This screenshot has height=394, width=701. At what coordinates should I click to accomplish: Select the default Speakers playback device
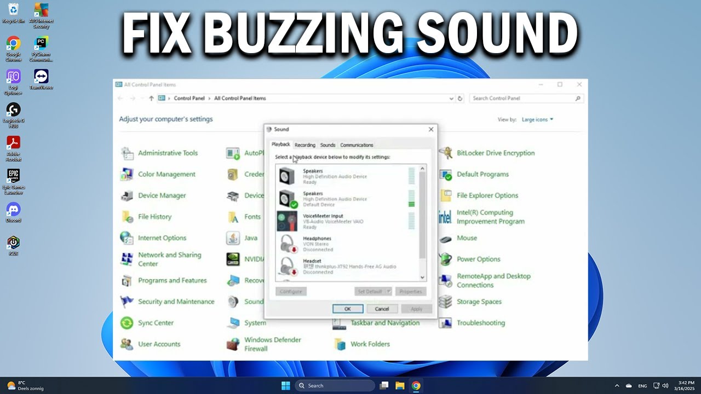[x=346, y=199]
